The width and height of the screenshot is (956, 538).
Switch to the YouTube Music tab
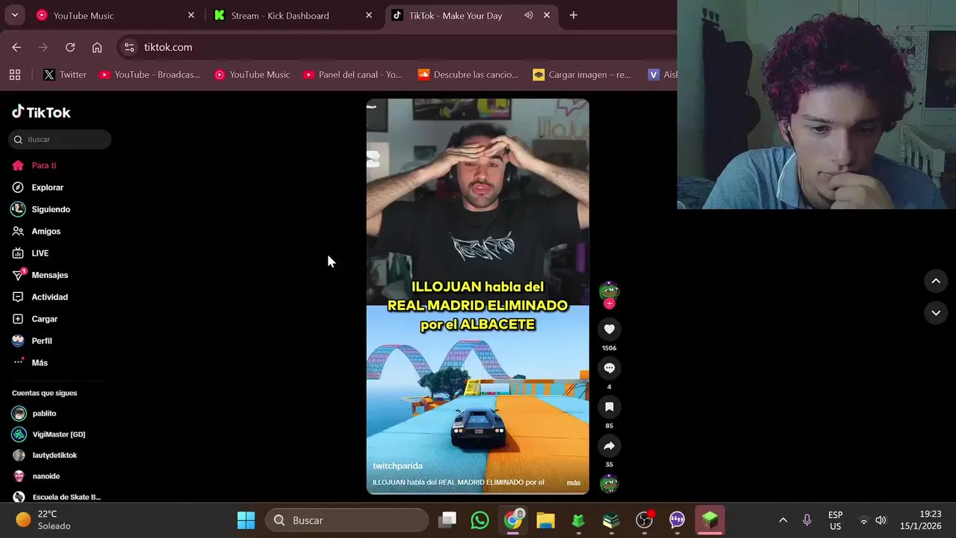116,15
